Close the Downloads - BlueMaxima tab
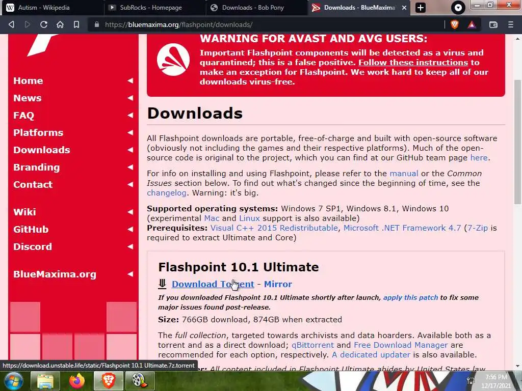Image resolution: width=522 pixels, height=391 pixels. [404, 8]
